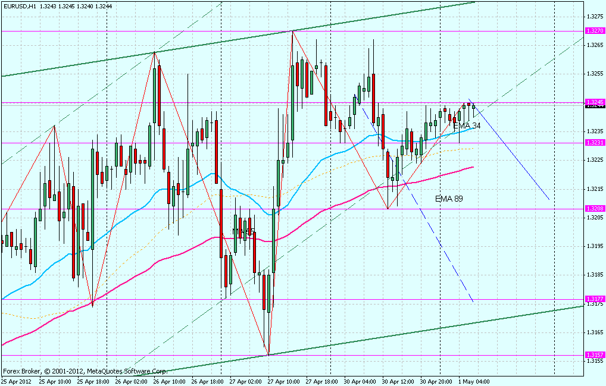Click the 30 Apr 12:00 time label
This screenshot has width=606, height=386.
coord(398,382)
